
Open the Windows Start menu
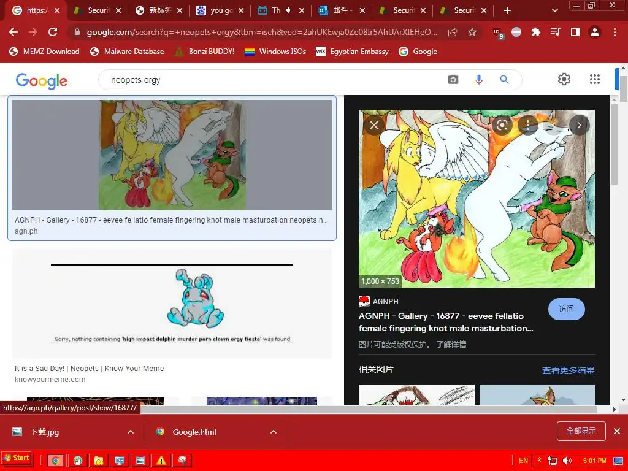(x=16, y=459)
